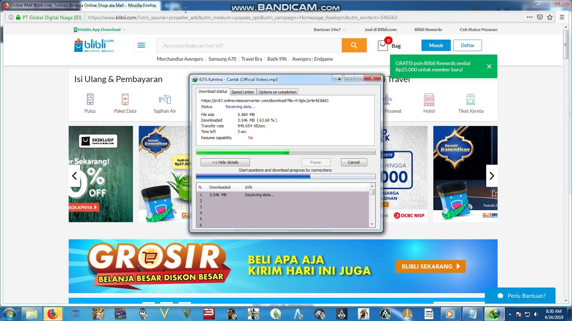Switch to the Speed Limiter tab
This screenshot has width=572, height=321.
pos(243,92)
